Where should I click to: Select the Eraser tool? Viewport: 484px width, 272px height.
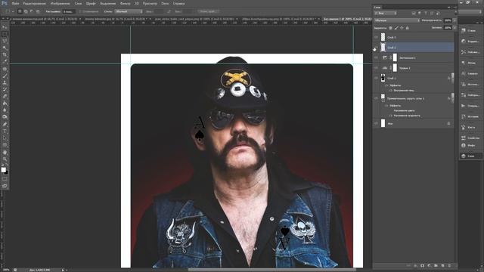(5, 96)
